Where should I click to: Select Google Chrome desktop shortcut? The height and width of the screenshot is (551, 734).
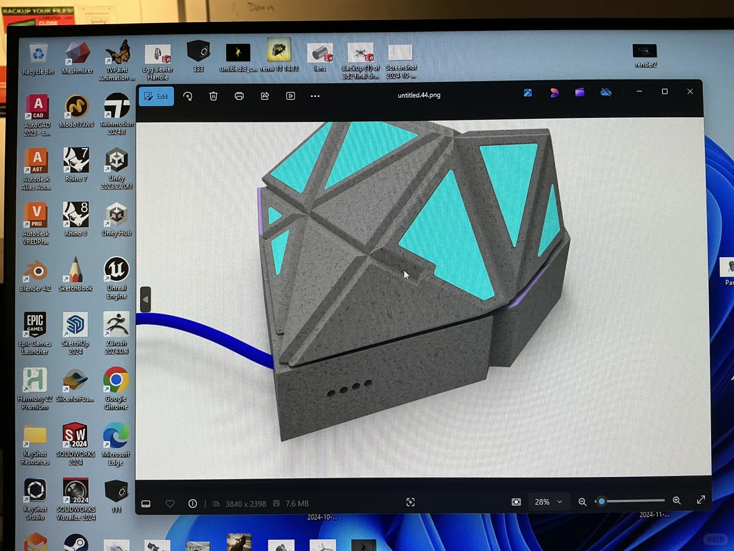116,389
